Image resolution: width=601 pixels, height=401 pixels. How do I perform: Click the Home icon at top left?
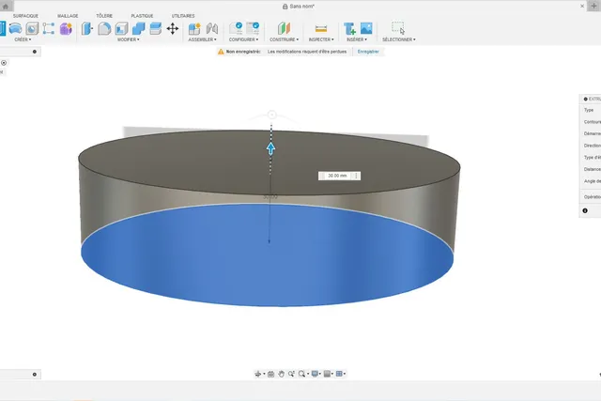click(x=6, y=6)
